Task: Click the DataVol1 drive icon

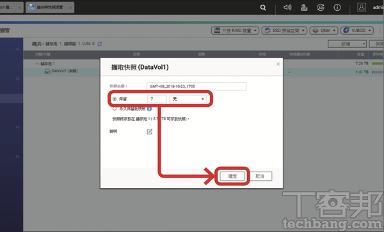Action: point(47,72)
